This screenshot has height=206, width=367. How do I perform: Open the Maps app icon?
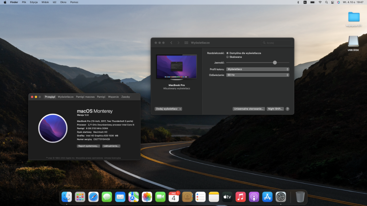coord(134,197)
